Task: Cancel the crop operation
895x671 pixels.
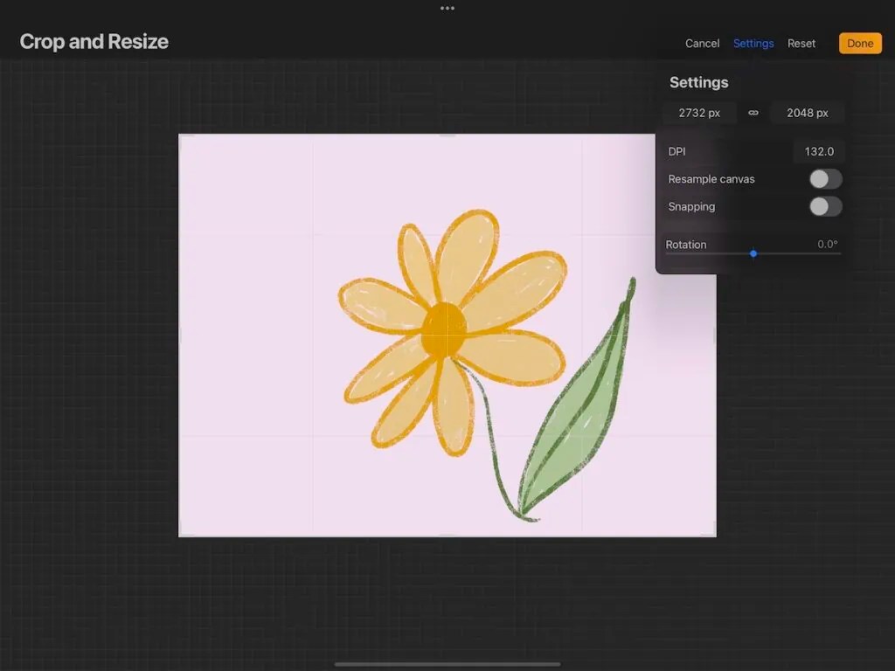Action: [702, 43]
